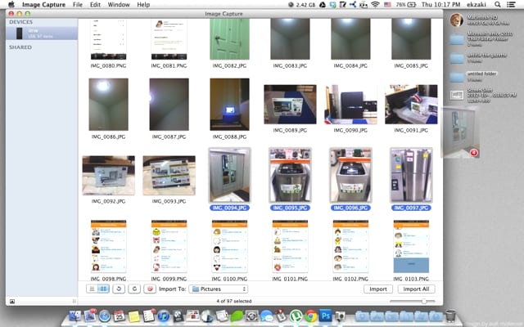Image resolution: width=524 pixels, height=327 pixels.
Task: Open the Window menu
Action: pos(119,5)
